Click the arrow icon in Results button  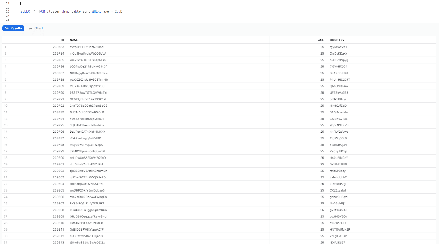pyautogui.click(x=7, y=28)
